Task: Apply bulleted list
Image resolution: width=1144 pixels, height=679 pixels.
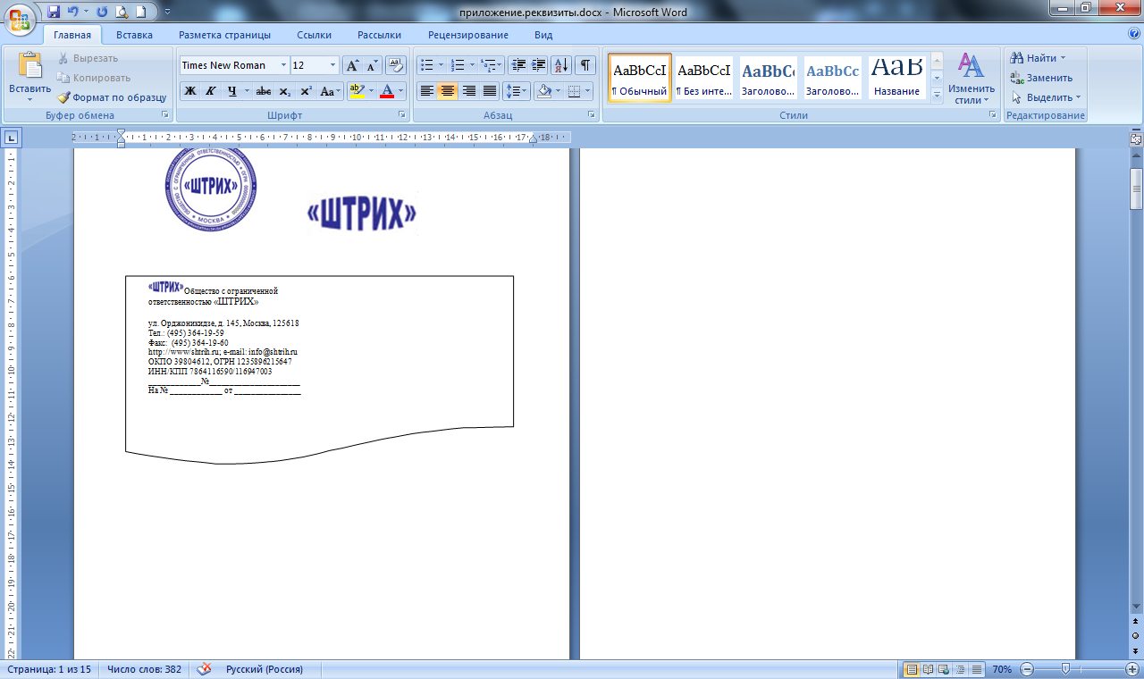Action: 427,65
